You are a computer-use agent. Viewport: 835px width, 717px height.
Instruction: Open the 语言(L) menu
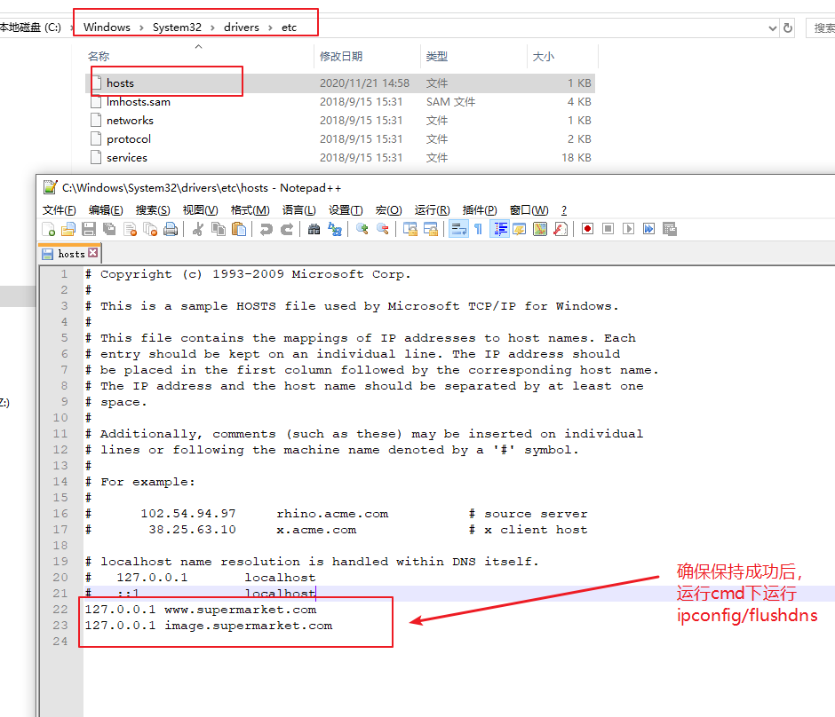pyautogui.click(x=298, y=210)
